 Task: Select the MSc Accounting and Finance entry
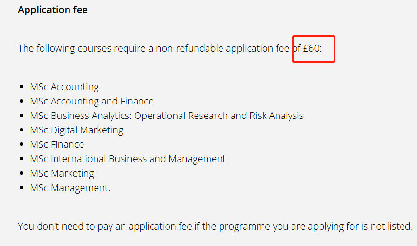pyautogui.click(x=92, y=101)
